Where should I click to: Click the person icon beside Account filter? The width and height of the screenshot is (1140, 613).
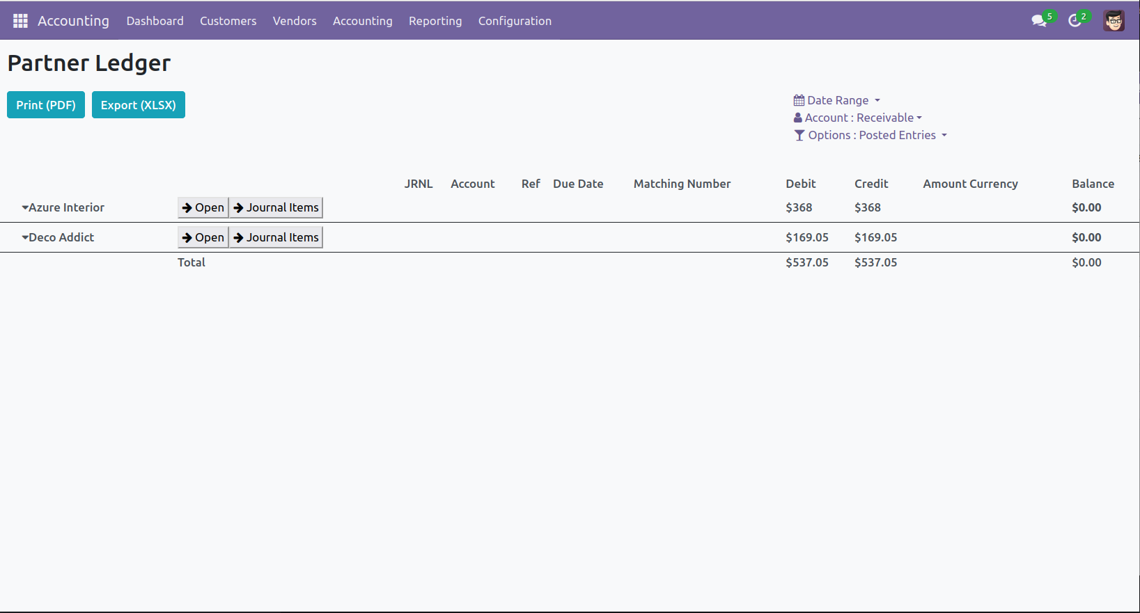pyautogui.click(x=798, y=118)
